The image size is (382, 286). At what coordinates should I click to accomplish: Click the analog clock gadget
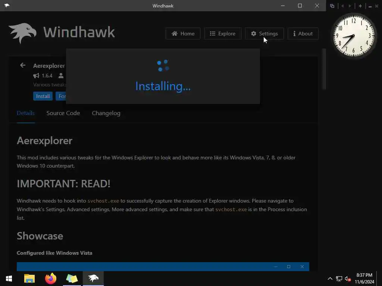[353, 35]
